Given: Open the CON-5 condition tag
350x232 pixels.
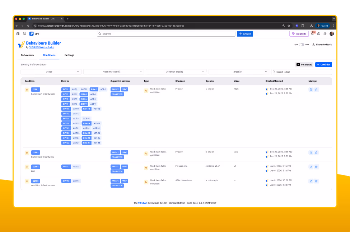Looking at the screenshot, I should (36, 181).
